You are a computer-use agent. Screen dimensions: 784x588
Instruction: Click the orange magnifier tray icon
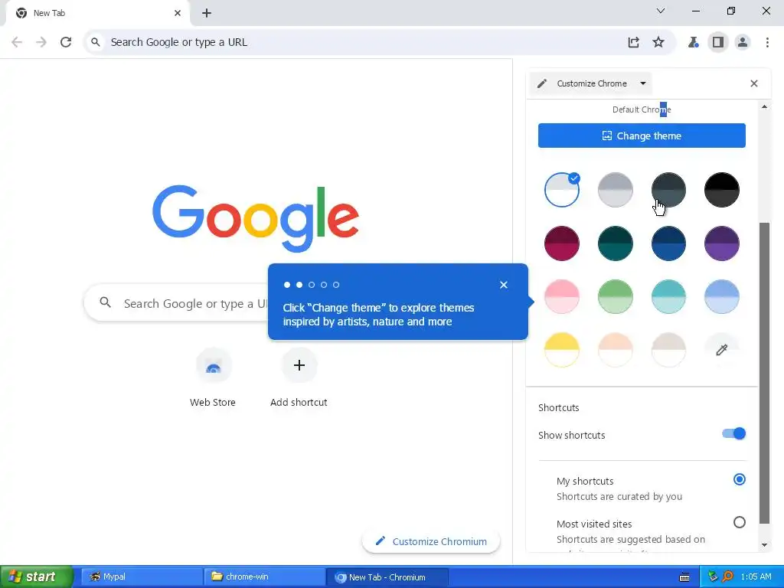pyautogui.click(x=727, y=577)
